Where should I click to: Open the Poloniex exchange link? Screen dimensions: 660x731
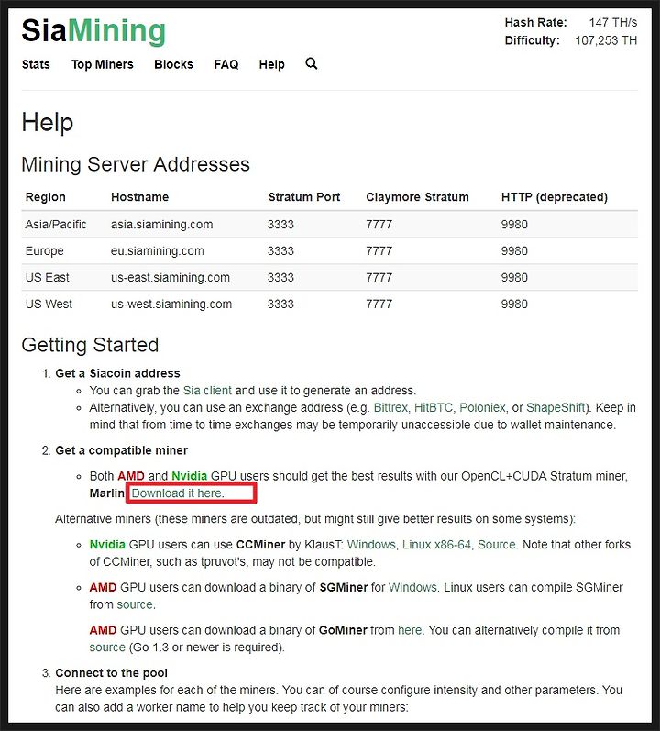click(x=482, y=407)
